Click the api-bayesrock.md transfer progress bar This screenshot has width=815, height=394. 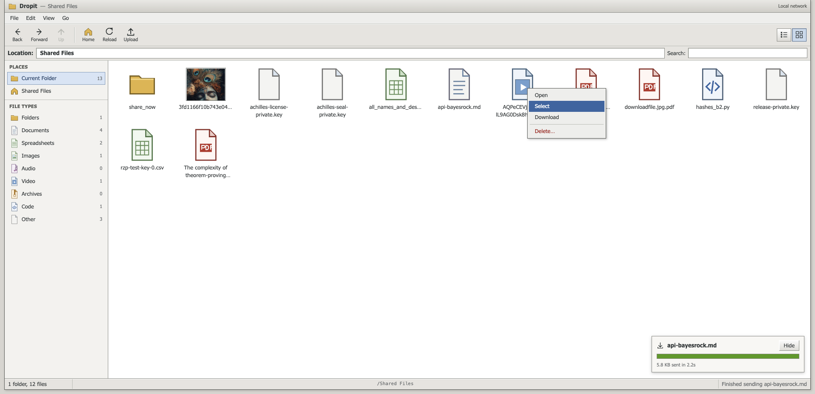[728, 356]
